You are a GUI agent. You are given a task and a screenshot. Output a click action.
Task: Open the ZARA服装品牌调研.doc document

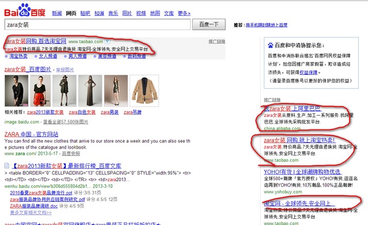(34, 206)
